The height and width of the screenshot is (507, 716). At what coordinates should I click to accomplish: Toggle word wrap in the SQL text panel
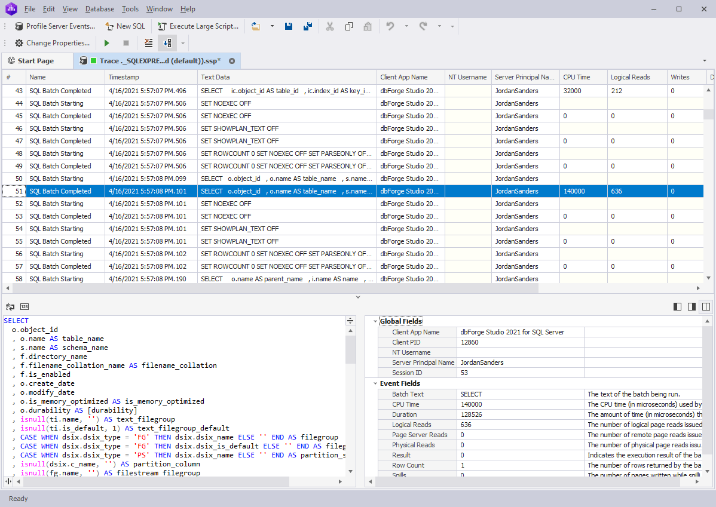(10, 306)
